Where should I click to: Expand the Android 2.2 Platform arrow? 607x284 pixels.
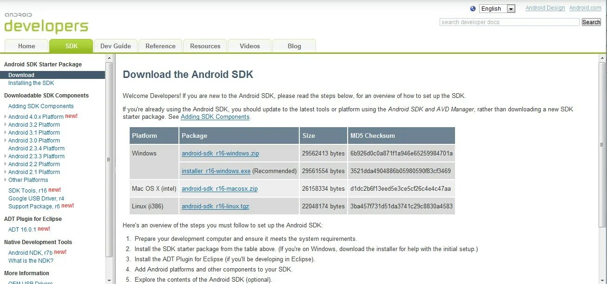pyautogui.click(x=5, y=164)
